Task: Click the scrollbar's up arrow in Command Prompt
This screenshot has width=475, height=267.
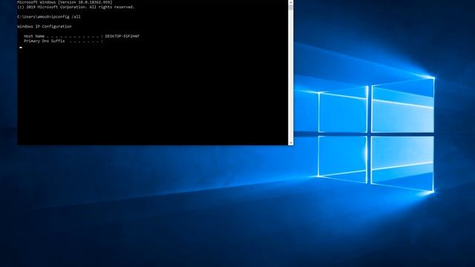Action: 291,2
